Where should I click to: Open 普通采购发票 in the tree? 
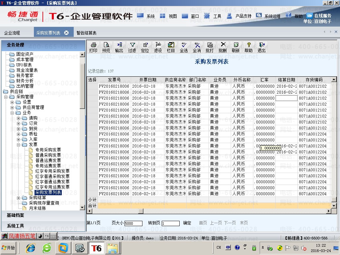(48, 155)
